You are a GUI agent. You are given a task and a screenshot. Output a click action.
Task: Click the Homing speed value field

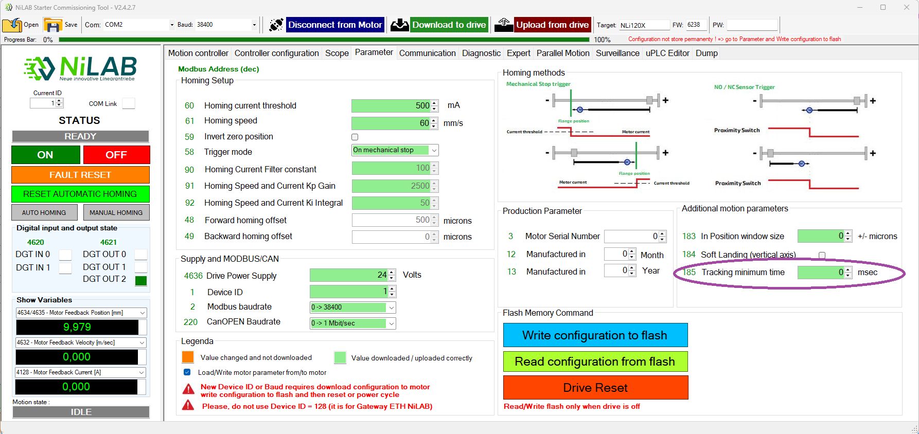[x=390, y=123]
